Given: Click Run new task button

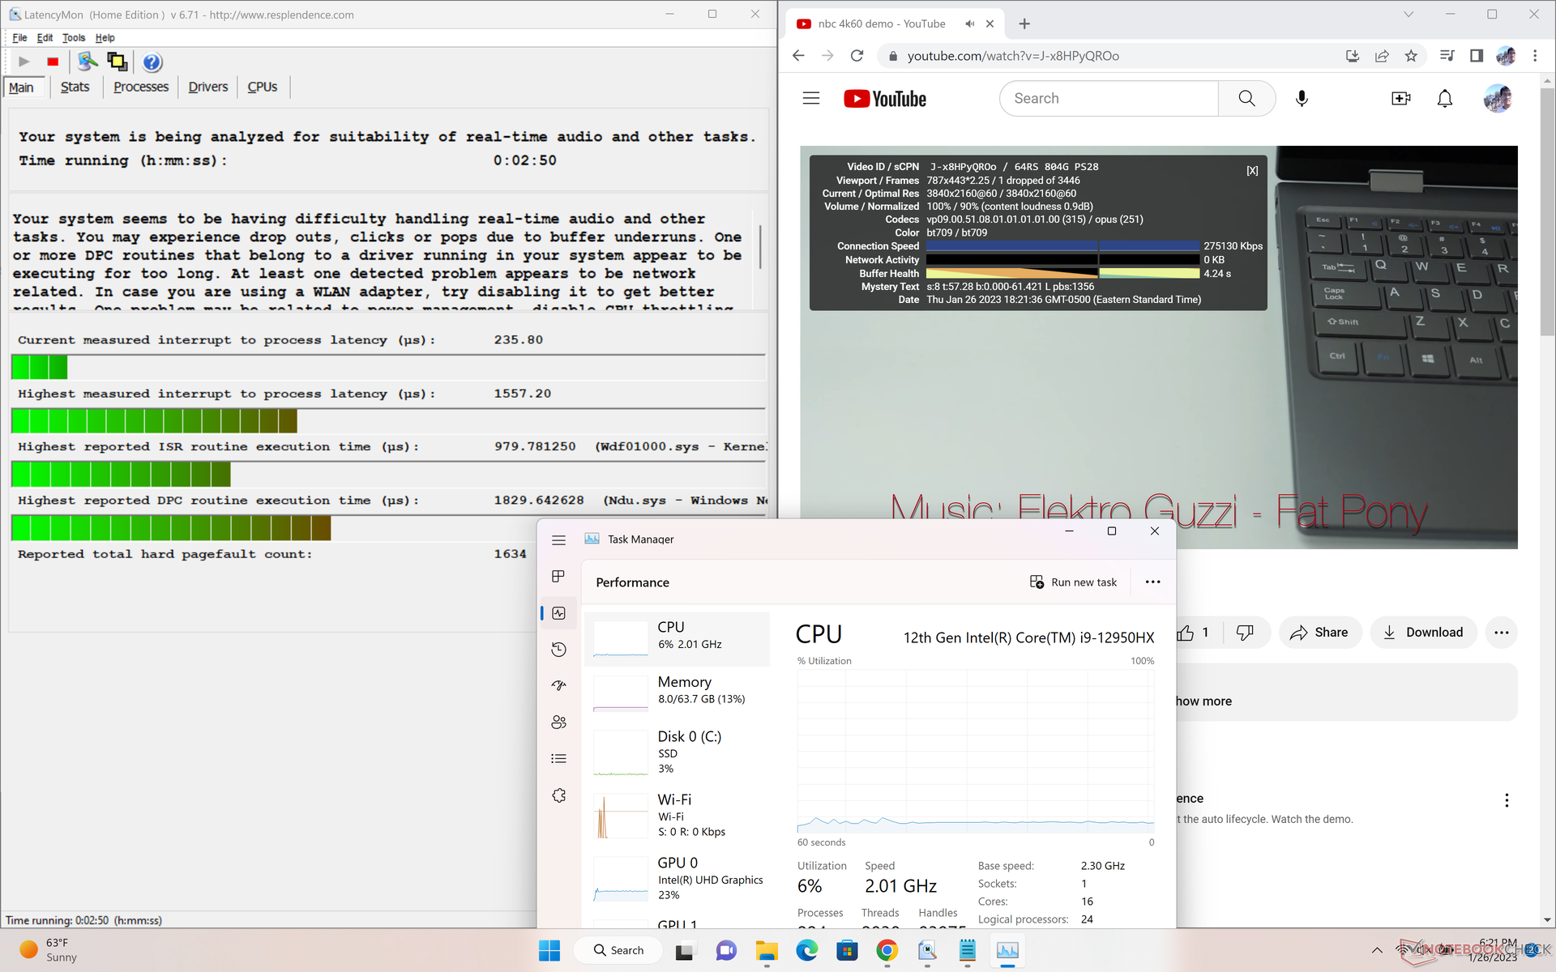Looking at the screenshot, I should (1073, 582).
